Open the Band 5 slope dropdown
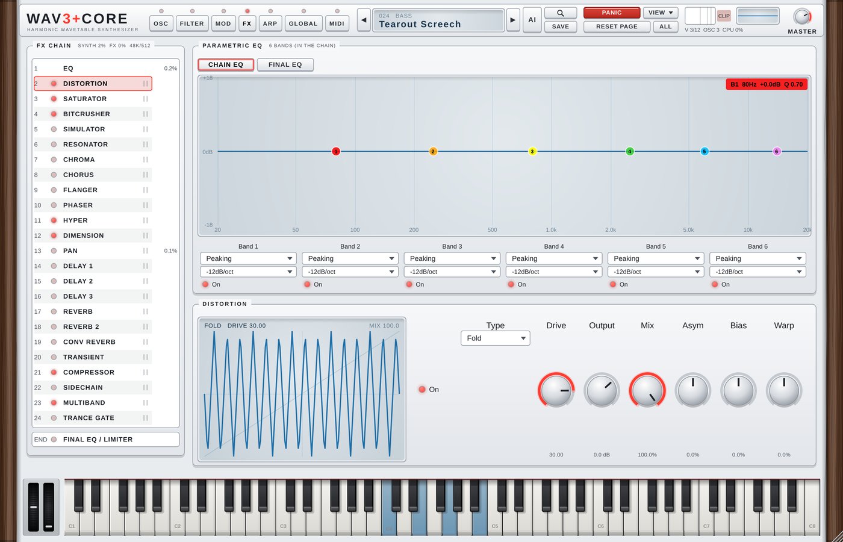Screen dimensions: 843x542 (x=656, y=272)
